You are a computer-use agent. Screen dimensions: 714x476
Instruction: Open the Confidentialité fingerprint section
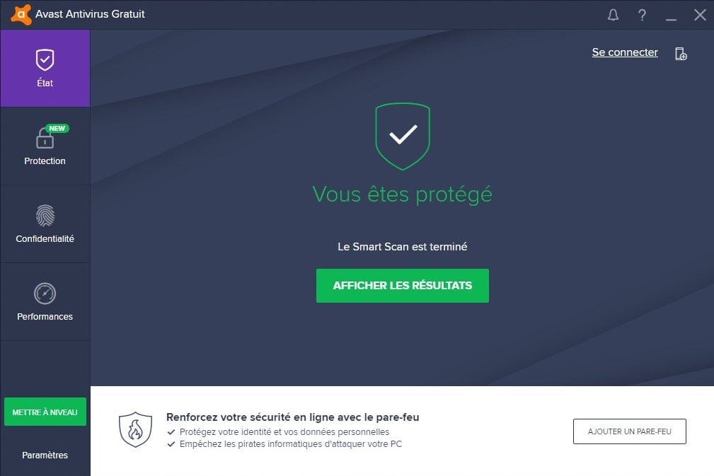(x=45, y=224)
